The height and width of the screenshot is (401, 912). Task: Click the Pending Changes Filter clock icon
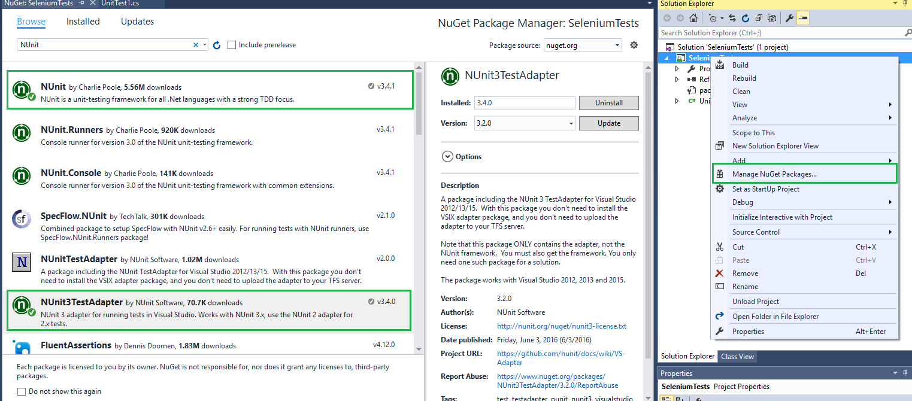tap(712, 18)
